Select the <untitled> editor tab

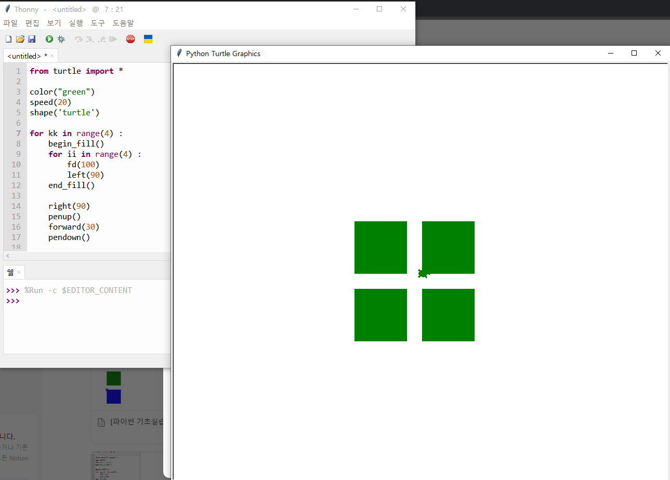coord(27,56)
